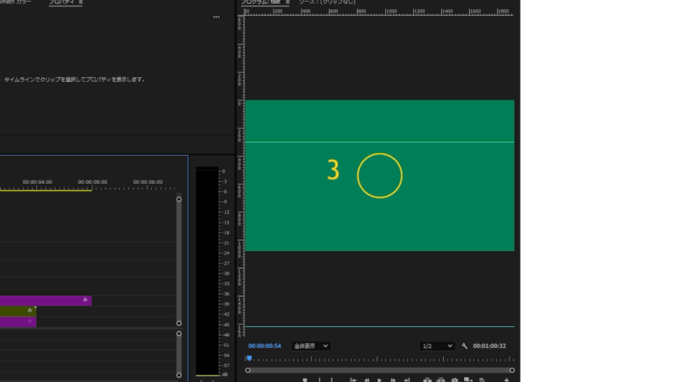Click the Lift button in the transport bar
This screenshot has height=382, width=680.
click(427, 380)
